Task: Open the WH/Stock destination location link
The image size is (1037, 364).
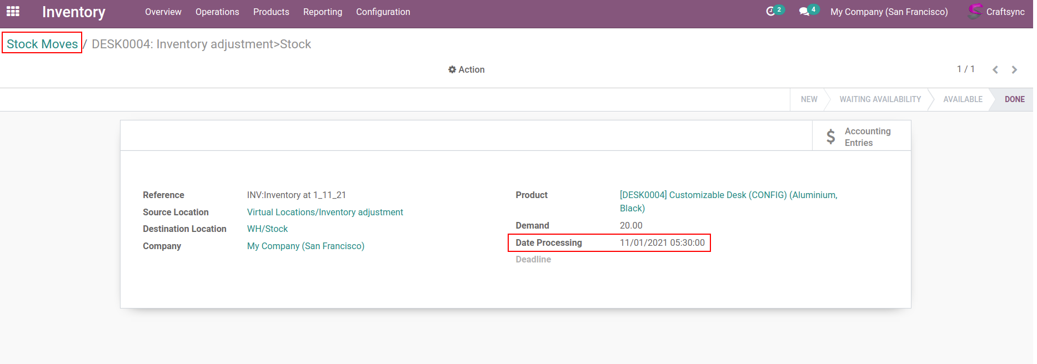Action: [x=267, y=229]
